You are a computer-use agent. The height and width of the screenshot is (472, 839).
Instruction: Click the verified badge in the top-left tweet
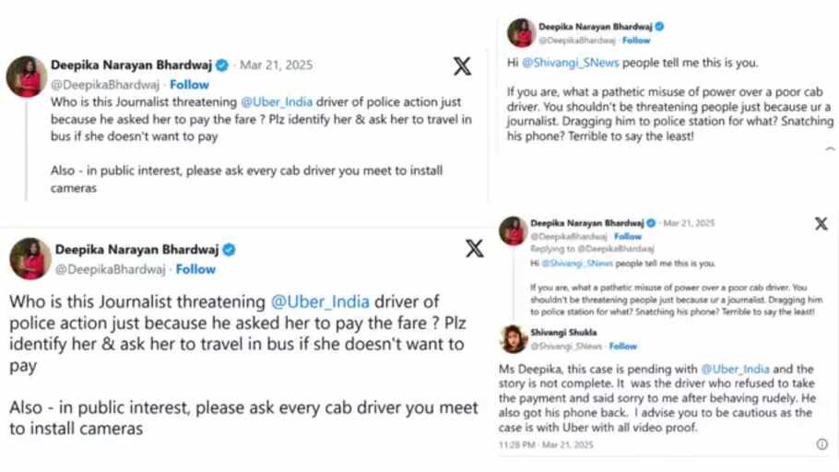[x=222, y=65]
